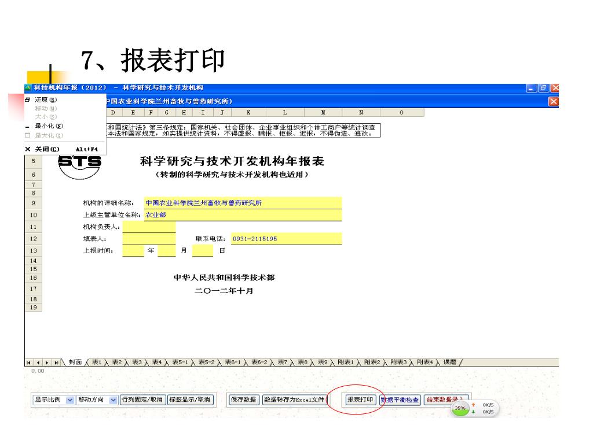Close the inner document window
The height and width of the screenshot is (444, 593).
coord(553,101)
